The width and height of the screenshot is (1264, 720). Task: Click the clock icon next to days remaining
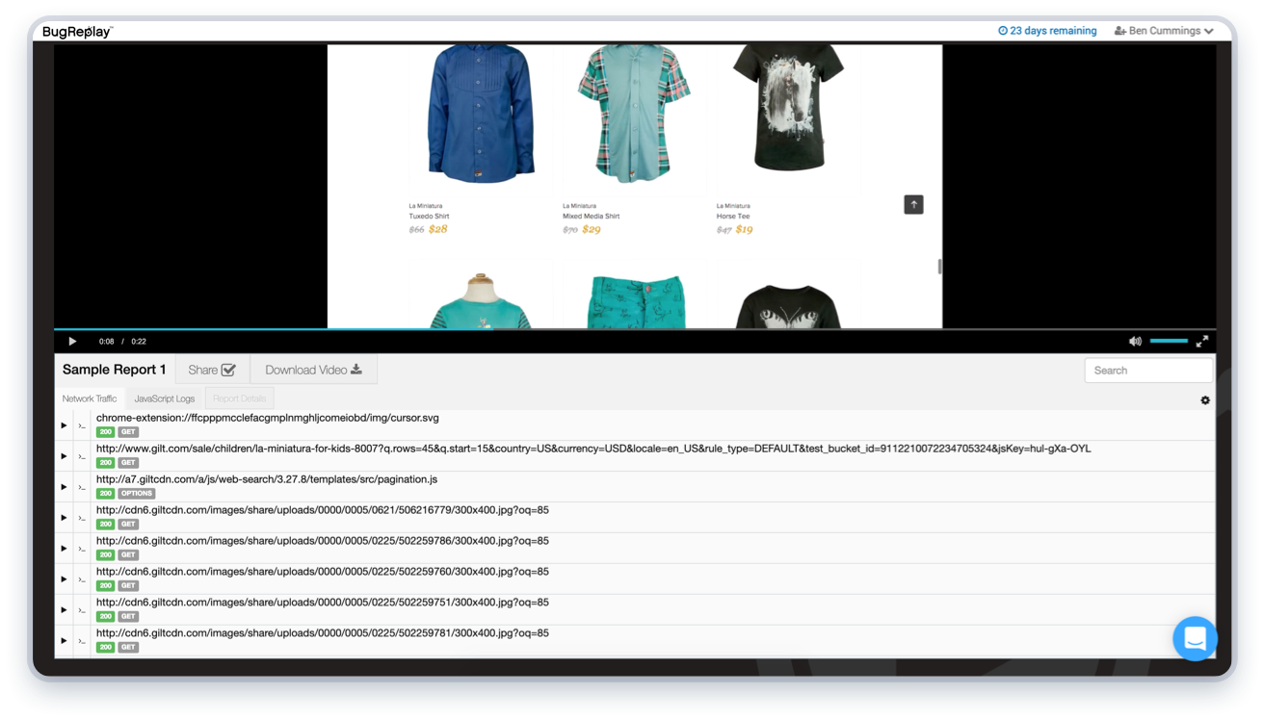point(1002,30)
